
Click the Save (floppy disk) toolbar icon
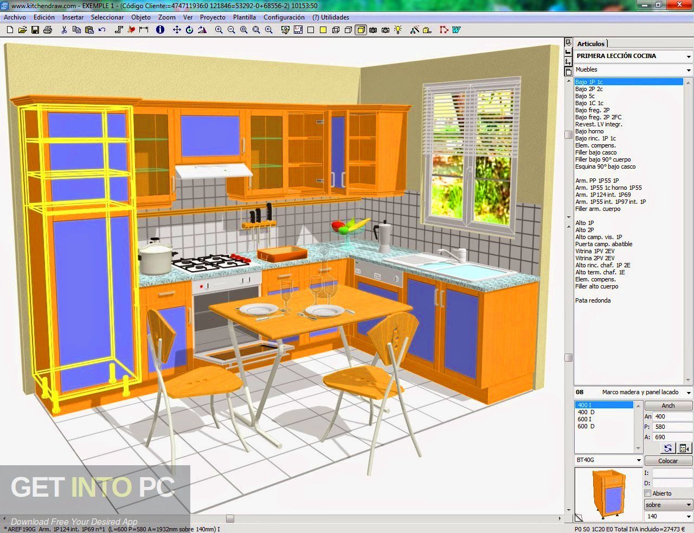pyautogui.click(x=35, y=30)
